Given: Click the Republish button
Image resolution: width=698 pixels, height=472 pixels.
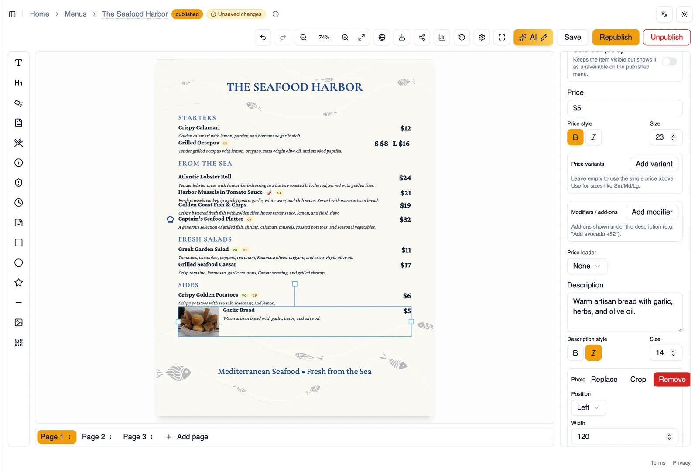Looking at the screenshot, I should [616, 38].
